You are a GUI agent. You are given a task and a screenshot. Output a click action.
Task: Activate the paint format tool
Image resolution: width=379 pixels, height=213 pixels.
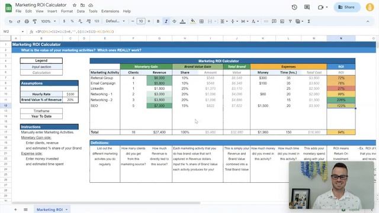[x=34, y=21]
